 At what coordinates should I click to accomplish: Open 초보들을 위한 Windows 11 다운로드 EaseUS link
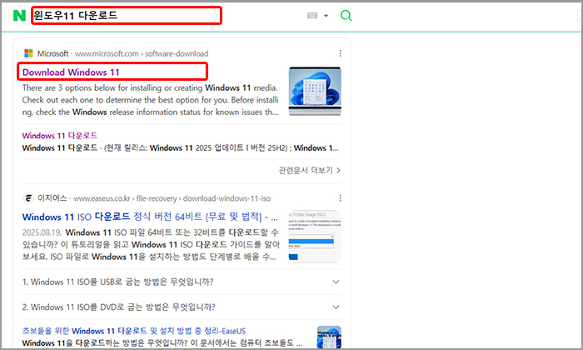pos(134,331)
